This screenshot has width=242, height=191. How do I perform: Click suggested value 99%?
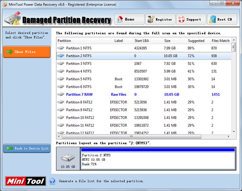point(191,48)
